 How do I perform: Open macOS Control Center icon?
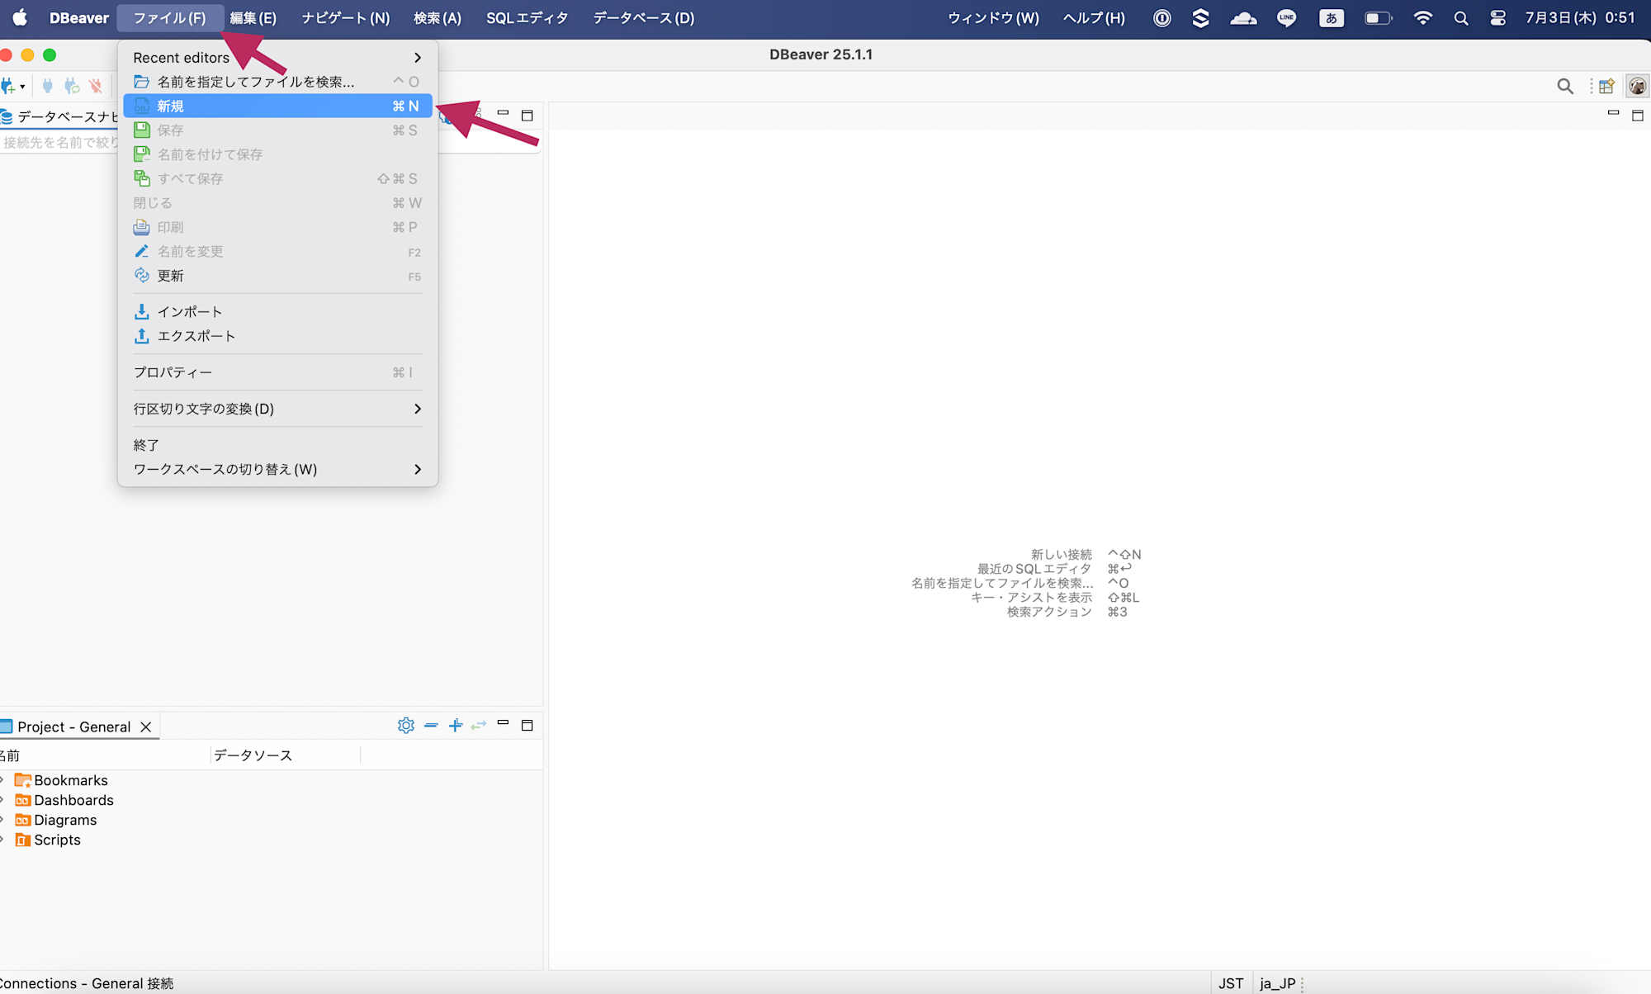1497,17
